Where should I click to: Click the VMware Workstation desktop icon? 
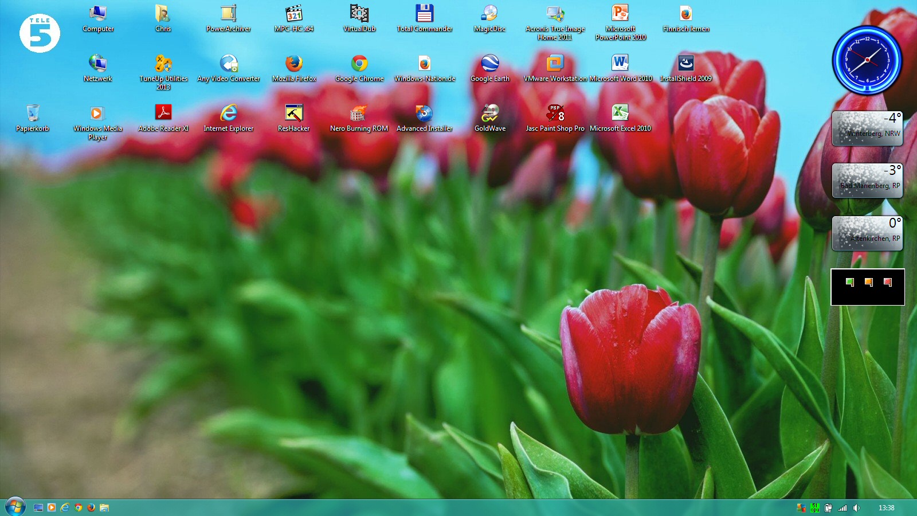point(555,64)
